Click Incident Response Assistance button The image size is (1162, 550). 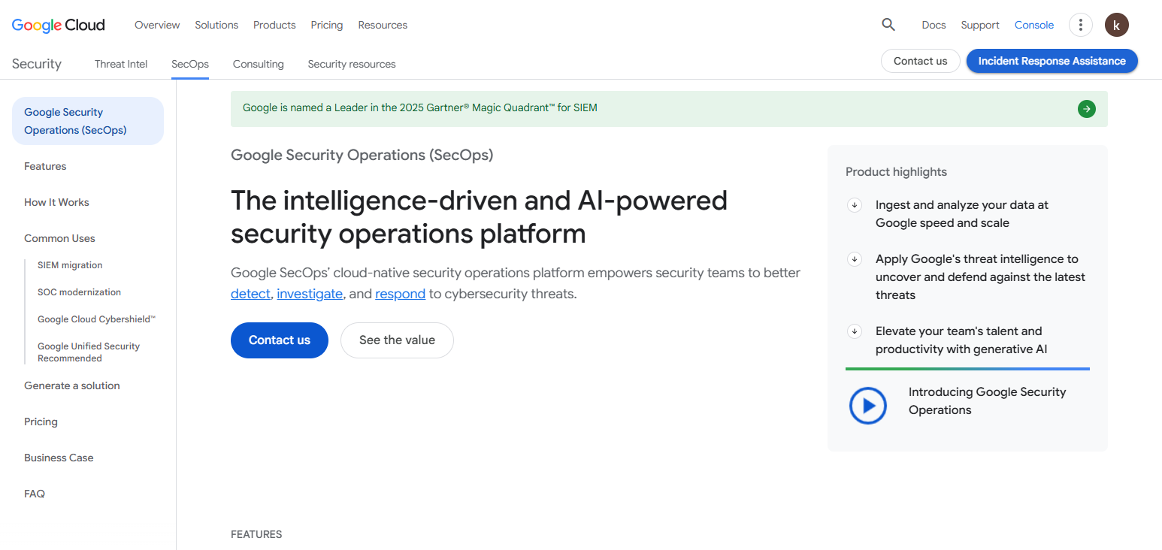[1052, 61]
